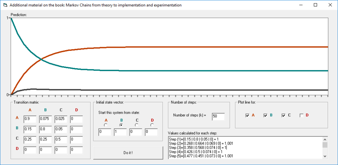Toggle plot line checkbox for B
Screen dimensions: 338x165
click(265, 116)
